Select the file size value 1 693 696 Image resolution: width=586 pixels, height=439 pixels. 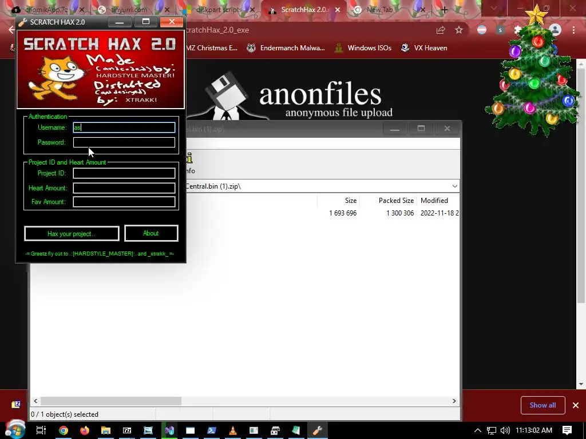(343, 213)
